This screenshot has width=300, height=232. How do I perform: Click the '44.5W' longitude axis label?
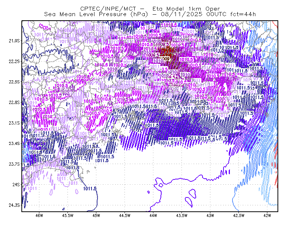coord(125,215)
